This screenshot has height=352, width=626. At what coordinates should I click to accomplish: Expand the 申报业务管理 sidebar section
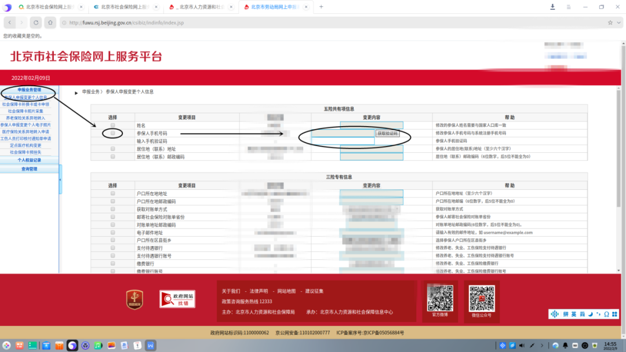29,90
